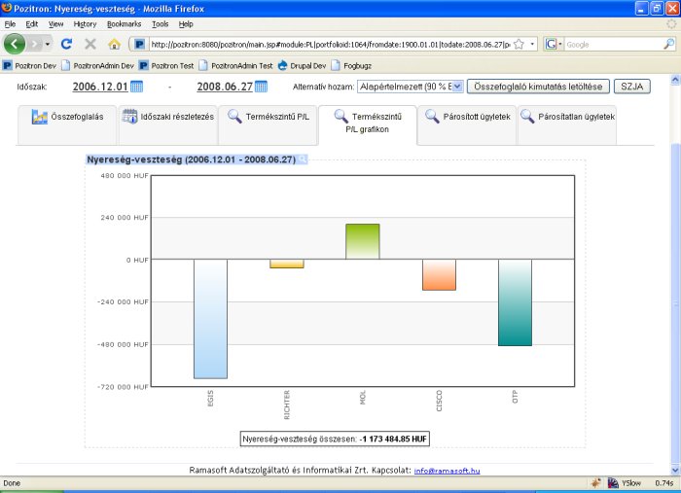Screen dimensions: 681x493
Task: Click the bookmark star in address bar
Action: (x=519, y=44)
